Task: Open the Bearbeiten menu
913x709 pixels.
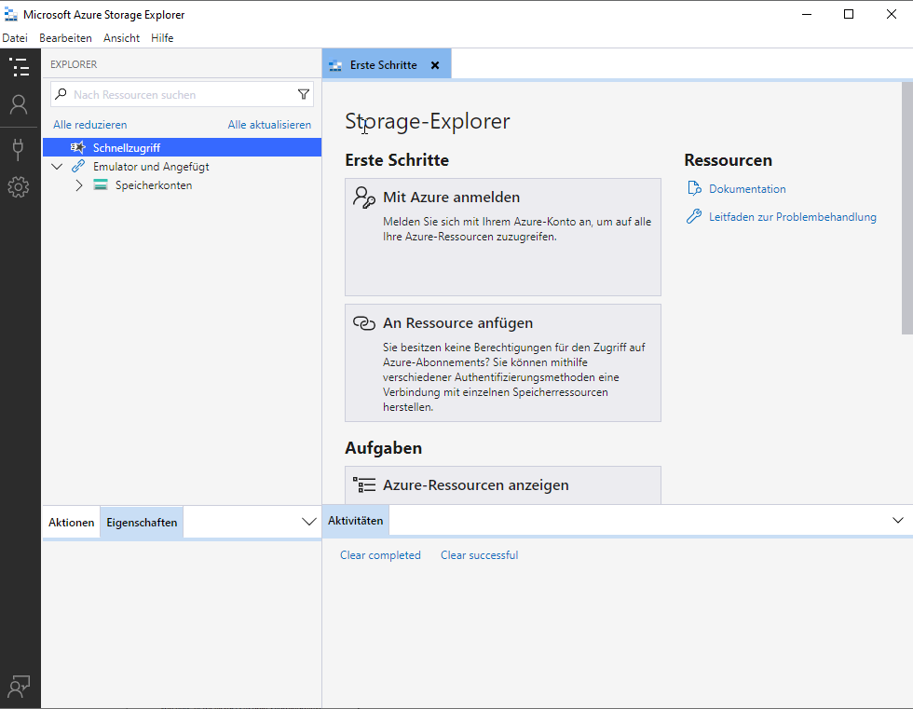Action: (x=65, y=38)
